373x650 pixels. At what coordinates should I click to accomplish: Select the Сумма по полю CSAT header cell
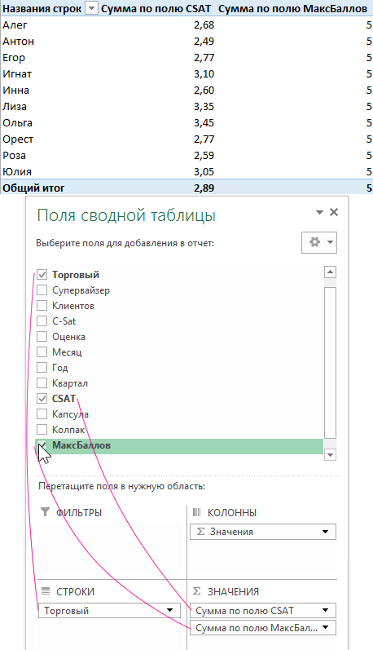(156, 8)
